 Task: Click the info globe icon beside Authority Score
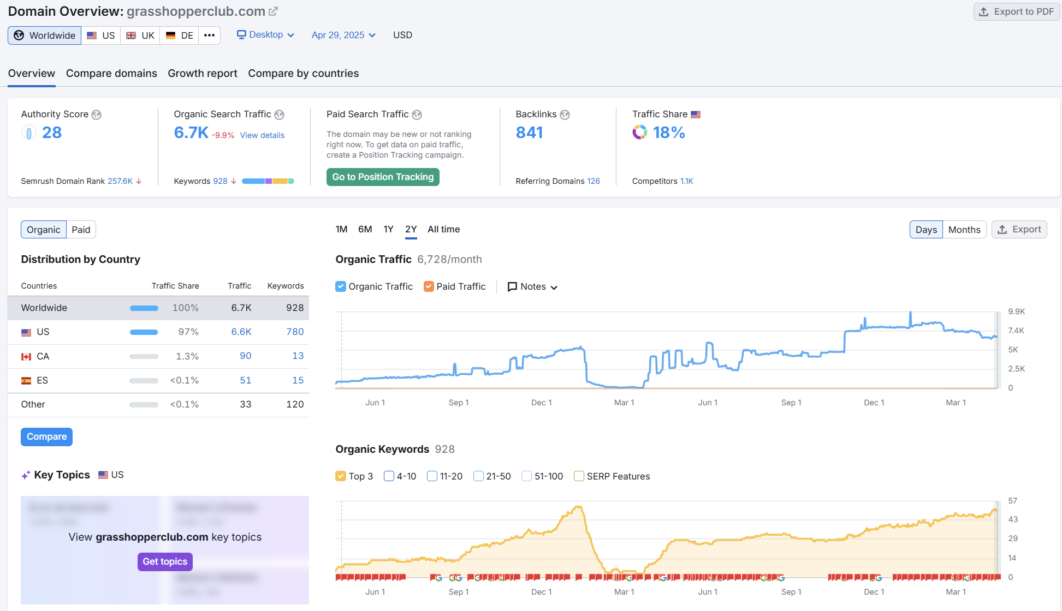[97, 115]
